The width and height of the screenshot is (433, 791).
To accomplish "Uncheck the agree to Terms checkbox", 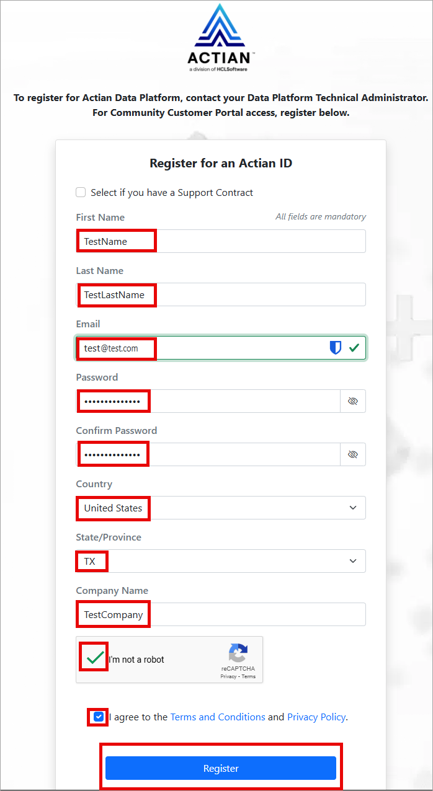I will pos(99,717).
